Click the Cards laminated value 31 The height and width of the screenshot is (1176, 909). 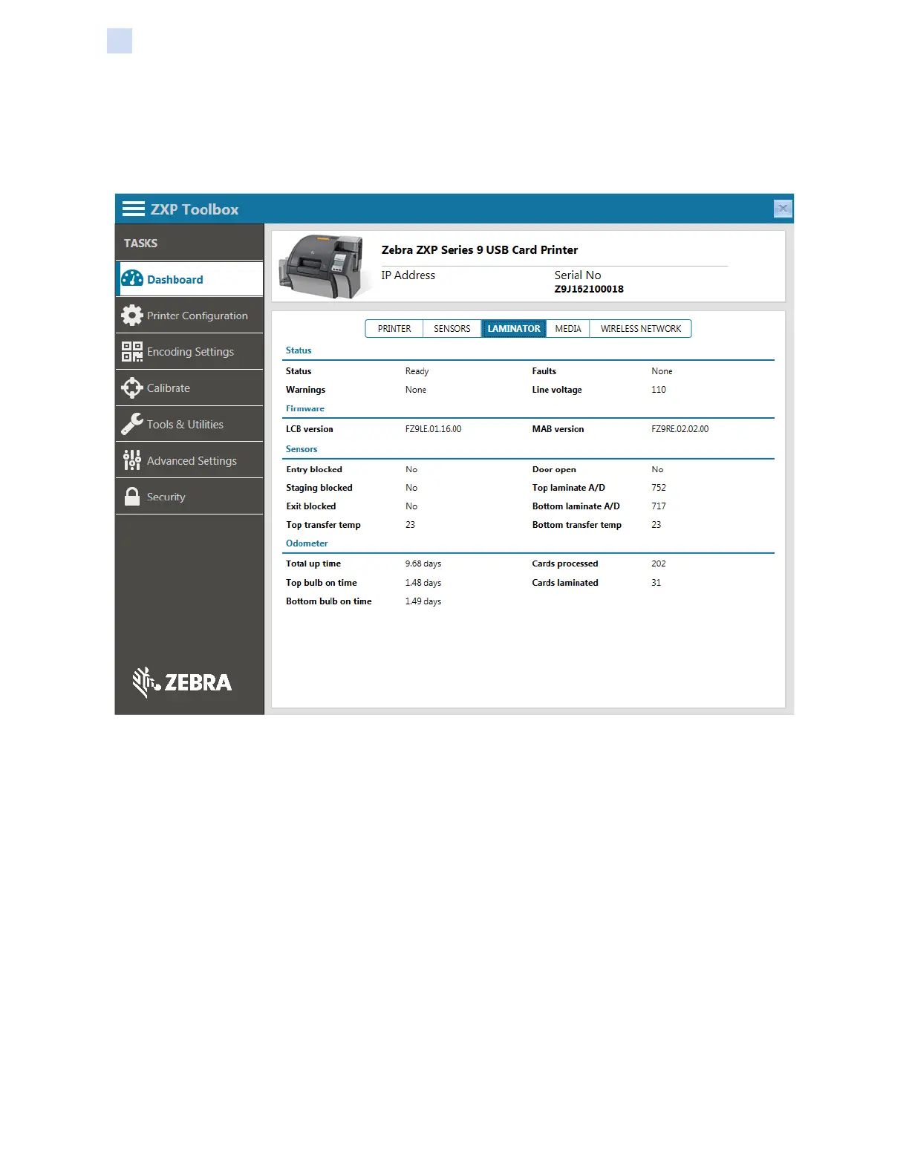pos(656,583)
